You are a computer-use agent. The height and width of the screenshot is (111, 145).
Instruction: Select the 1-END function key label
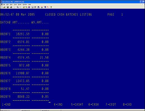[6, 105]
